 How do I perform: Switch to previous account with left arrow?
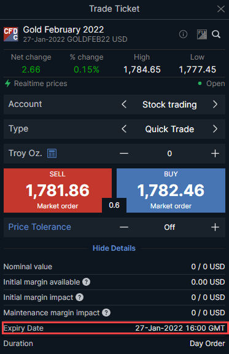pos(124,104)
